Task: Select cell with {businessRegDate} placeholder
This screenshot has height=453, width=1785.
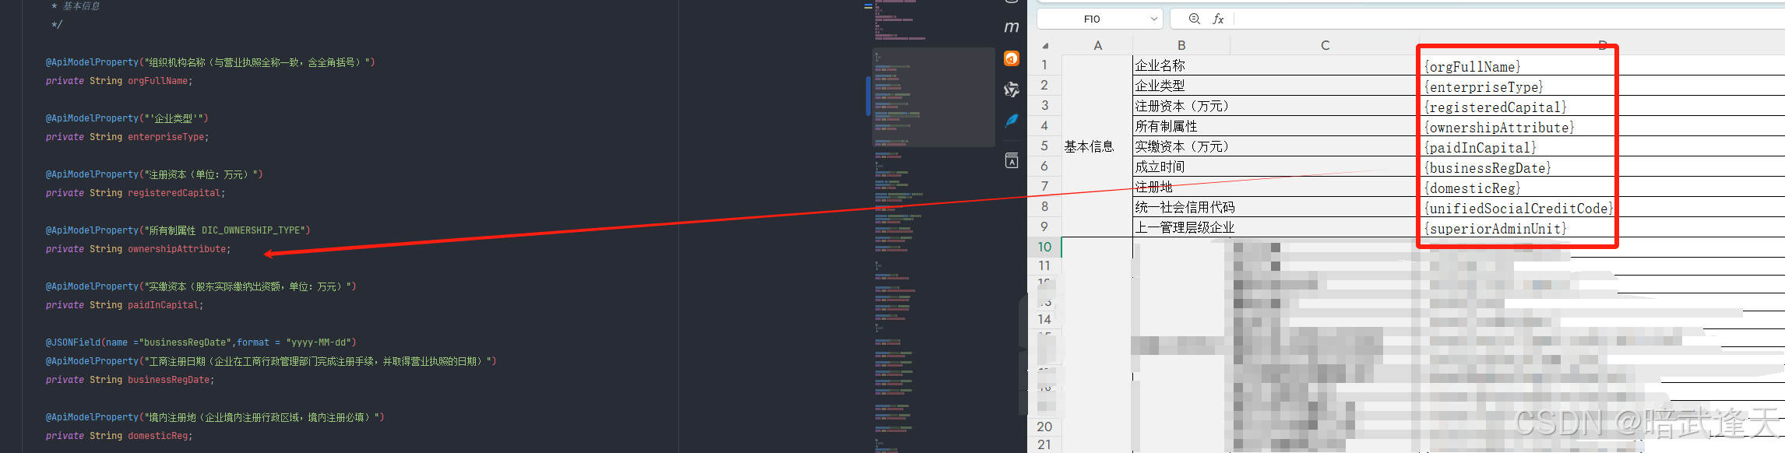Action: coord(1602,167)
